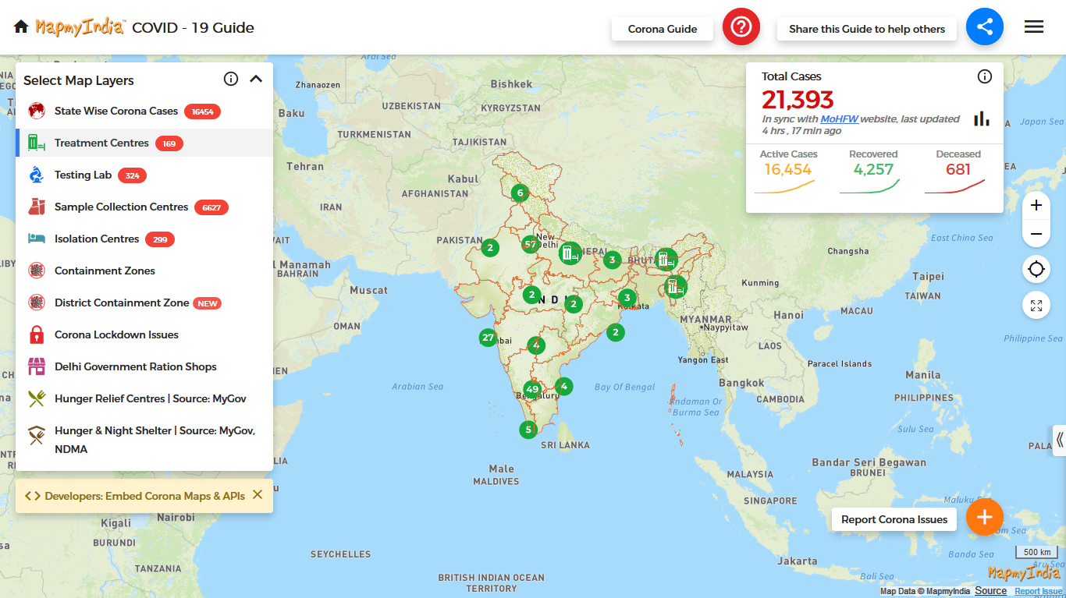
Task: Click the MapmyIndia logo in the header
Action: tap(80, 27)
